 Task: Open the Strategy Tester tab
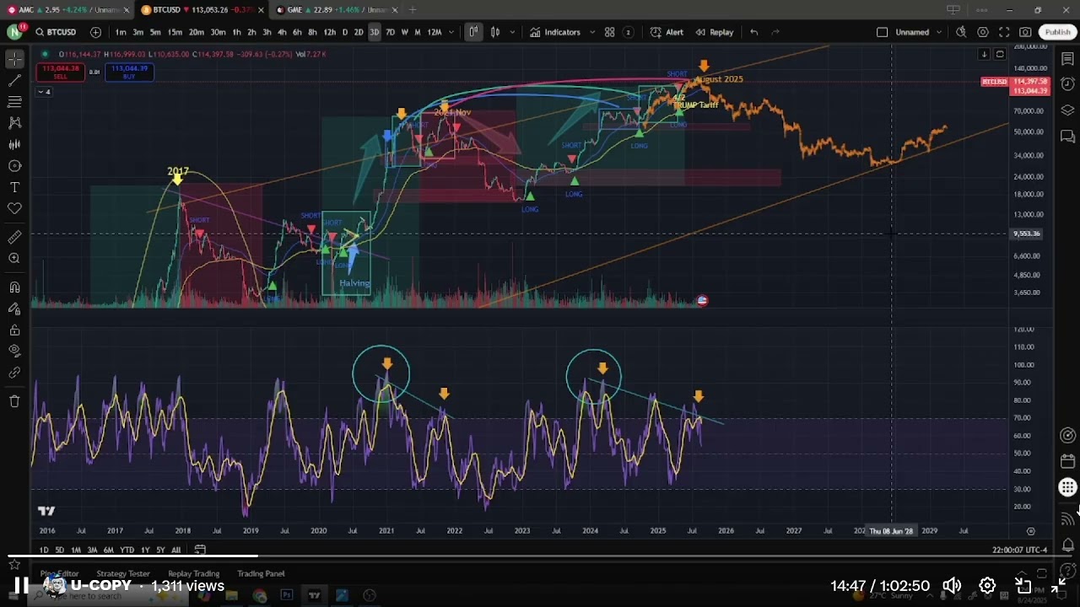[123, 573]
